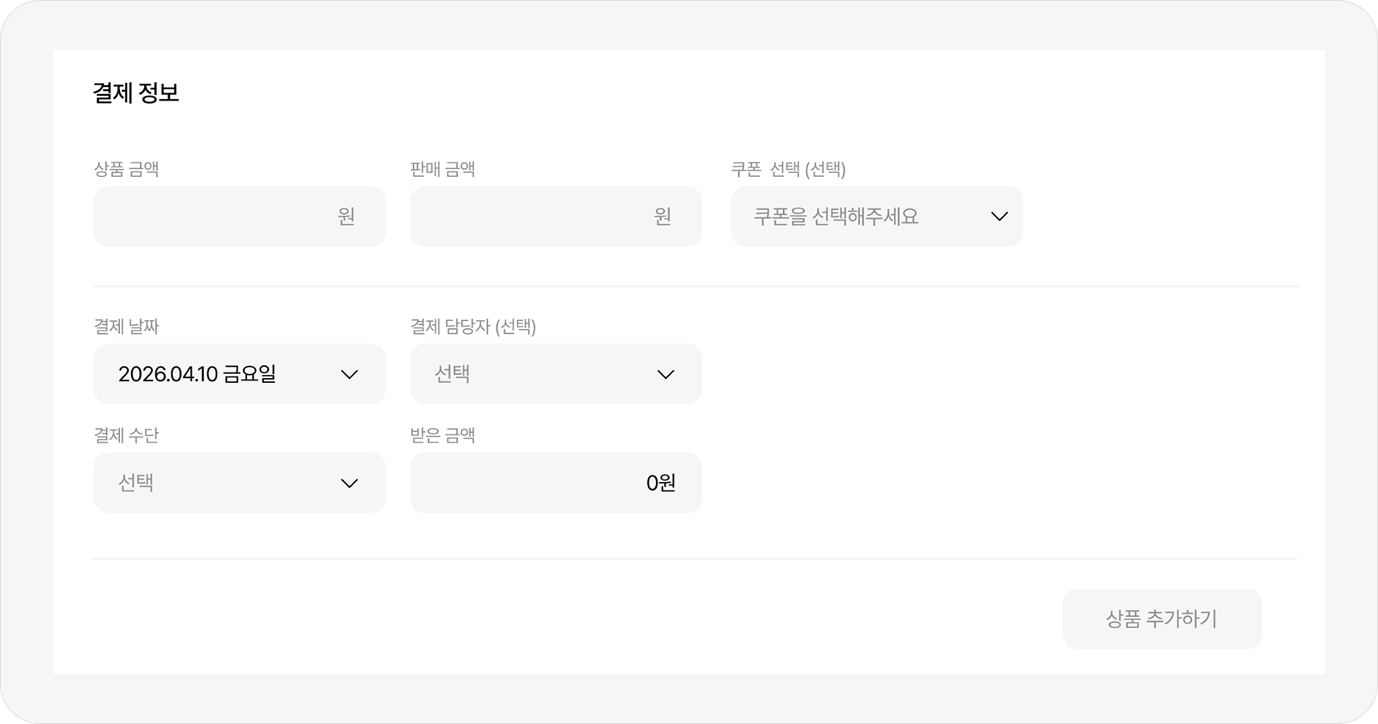Screen dimensions: 1378x724
Task: Click the chevron arrow beside 2026.04.10 금요일
Action: pyautogui.click(x=349, y=374)
